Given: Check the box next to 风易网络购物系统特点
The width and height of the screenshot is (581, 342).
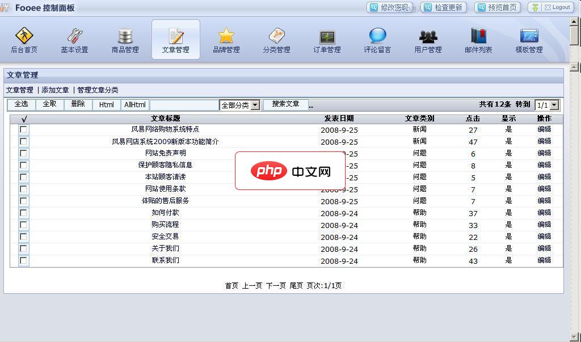Looking at the screenshot, I should click(x=23, y=129).
